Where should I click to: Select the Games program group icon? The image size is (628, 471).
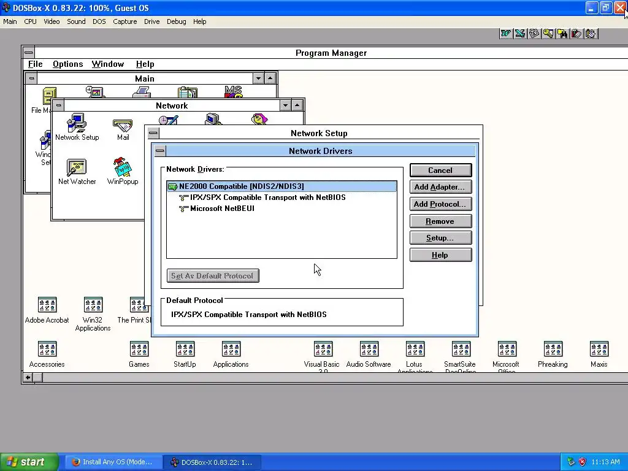pyautogui.click(x=139, y=354)
